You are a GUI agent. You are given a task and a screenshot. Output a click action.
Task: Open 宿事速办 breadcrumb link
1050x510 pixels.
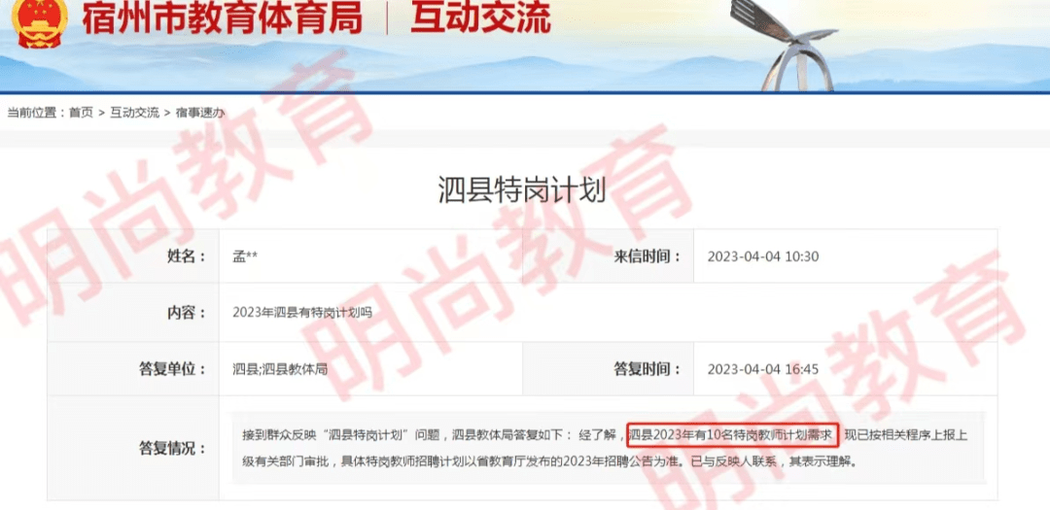(199, 113)
